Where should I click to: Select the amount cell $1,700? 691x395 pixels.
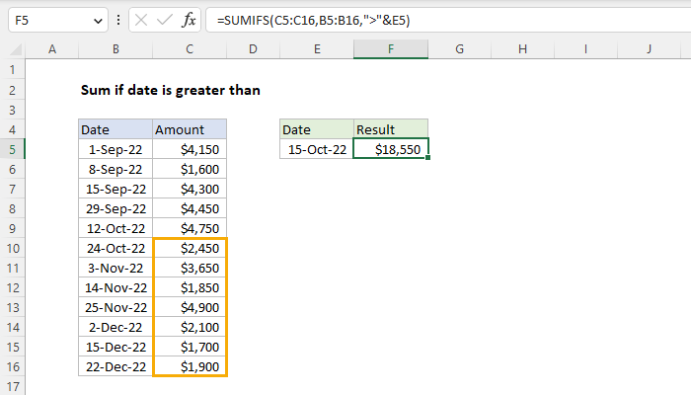coord(190,347)
